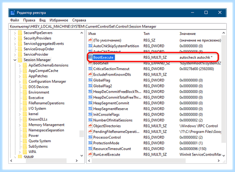Image resolution: width=235 pixels, height=172 pixels.
Task: Sort values by the Имя column header
Action: tap(92, 34)
